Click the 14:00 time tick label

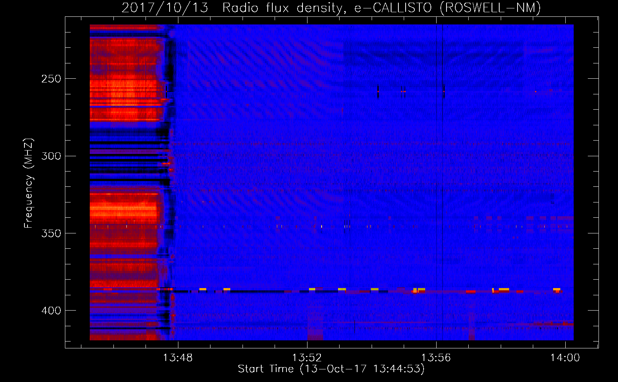pos(565,358)
